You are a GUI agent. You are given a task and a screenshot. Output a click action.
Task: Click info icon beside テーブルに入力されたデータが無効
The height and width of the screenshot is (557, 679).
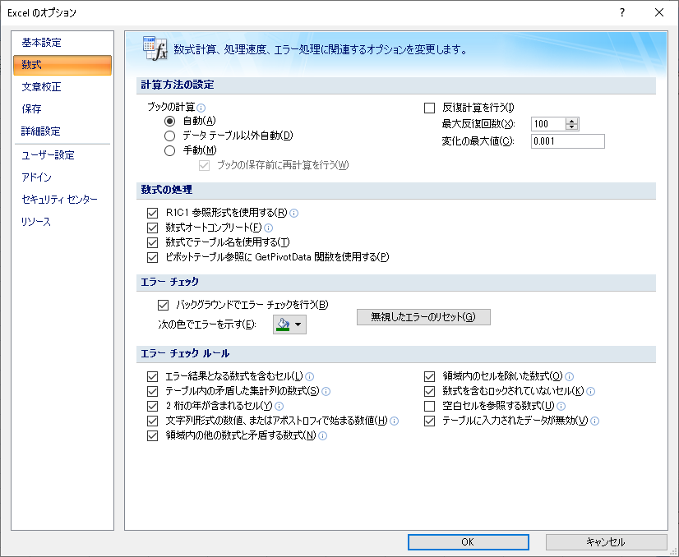(595, 421)
